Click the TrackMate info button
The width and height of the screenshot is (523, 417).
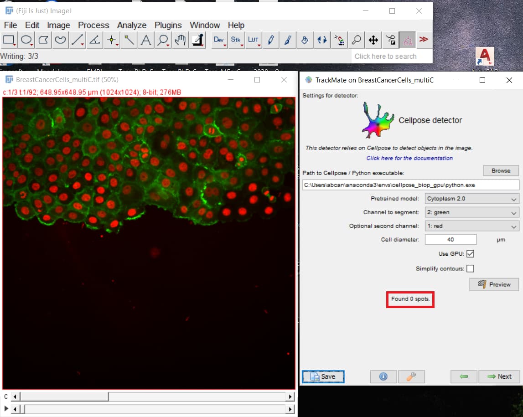click(383, 376)
